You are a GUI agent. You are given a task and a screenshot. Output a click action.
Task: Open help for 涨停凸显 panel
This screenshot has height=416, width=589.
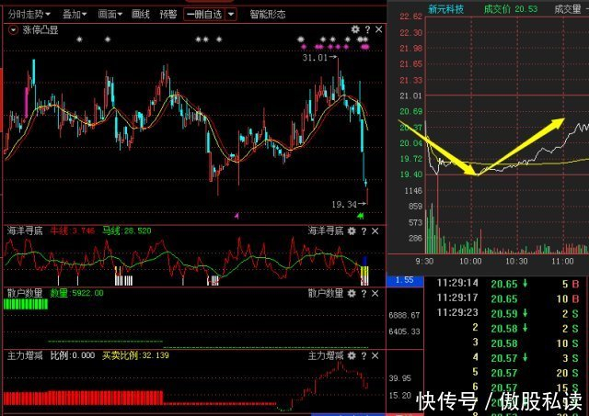pyautogui.click(x=367, y=29)
